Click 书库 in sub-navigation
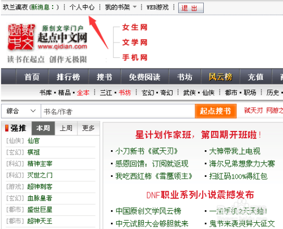Image resolution: width=283 pixels, height=229 pixels. pyautogui.click(x=46, y=93)
